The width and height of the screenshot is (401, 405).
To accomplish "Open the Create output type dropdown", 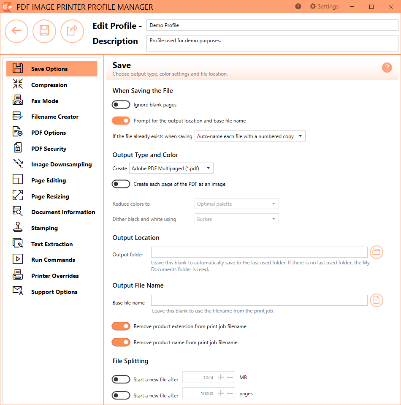I will pos(171,168).
